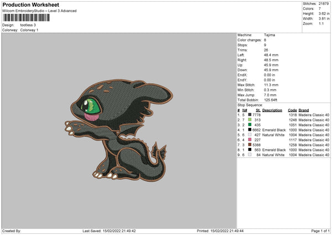Click 'Printed: 15/02/2022 21:49:44' footer text
This screenshot has height=235, width=332.
click(x=220, y=231)
